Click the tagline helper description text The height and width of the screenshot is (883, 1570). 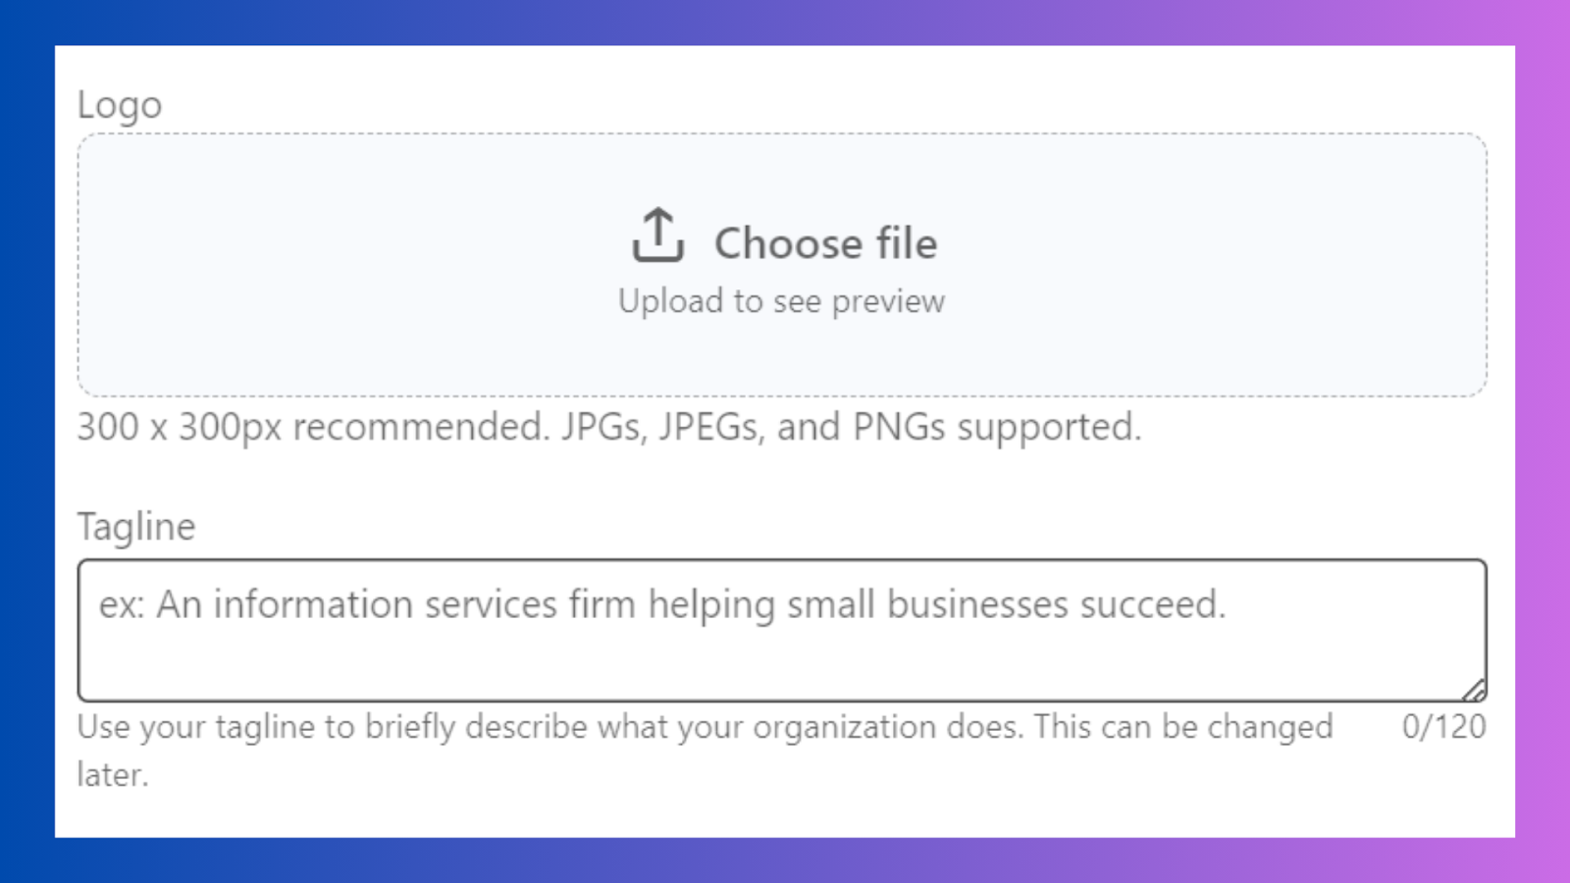pos(705,751)
